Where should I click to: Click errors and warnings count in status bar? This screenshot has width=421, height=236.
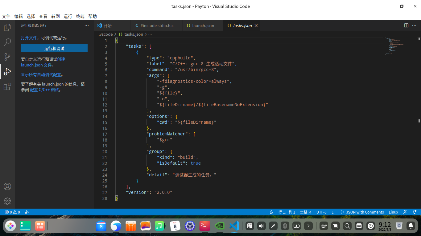tap(12, 212)
